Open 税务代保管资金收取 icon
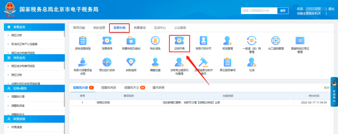This screenshot has height=134, width=338. 83,62
